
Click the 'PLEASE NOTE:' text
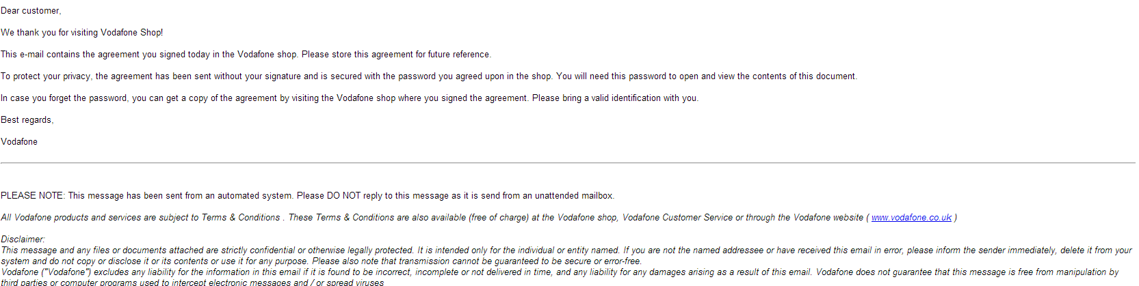[33, 196]
